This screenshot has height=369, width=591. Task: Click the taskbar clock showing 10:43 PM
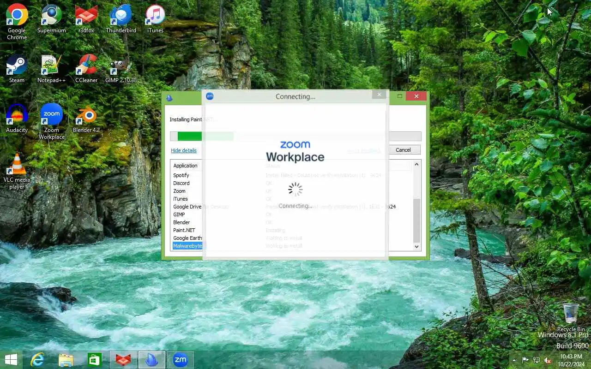click(571, 360)
